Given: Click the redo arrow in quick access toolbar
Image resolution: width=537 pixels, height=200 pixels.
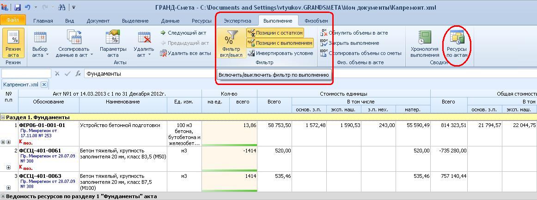Looking at the screenshot, I should (46, 7).
